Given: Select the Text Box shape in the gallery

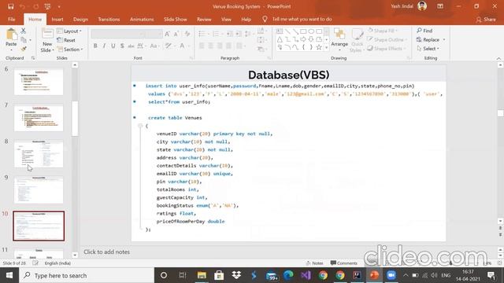Looking at the screenshot, I should click(x=280, y=31).
